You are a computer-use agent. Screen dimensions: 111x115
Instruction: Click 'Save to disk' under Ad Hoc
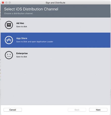pos(22,27)
